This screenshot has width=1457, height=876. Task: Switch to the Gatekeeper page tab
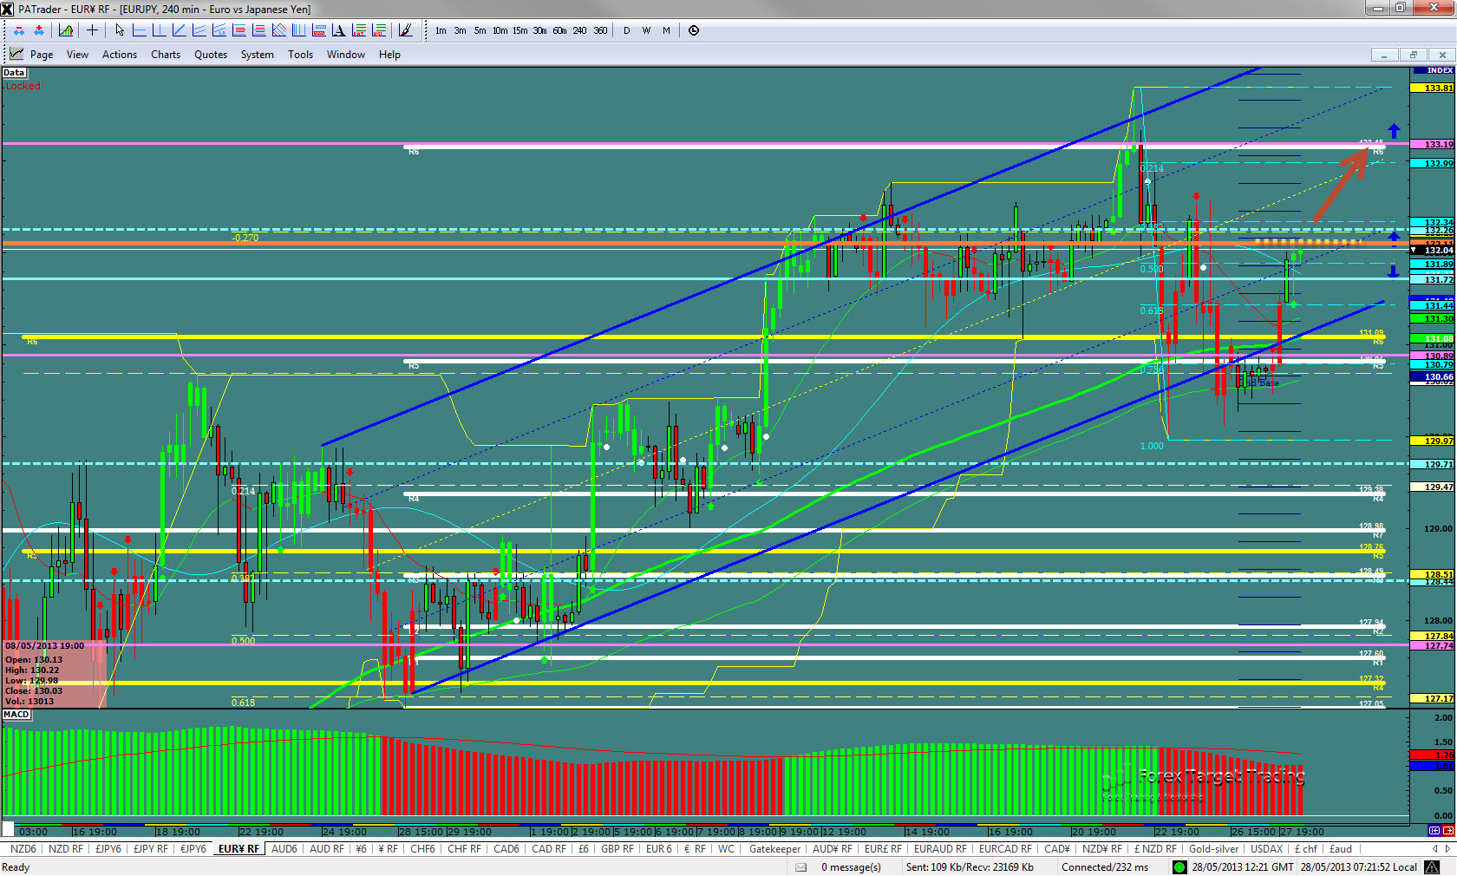pos(774,849)
